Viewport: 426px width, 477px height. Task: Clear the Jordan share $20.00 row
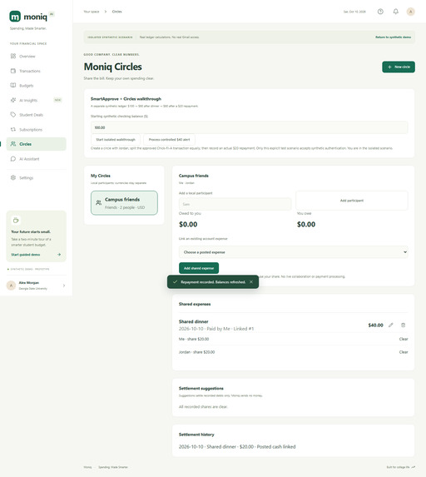click(x=404, y=352)
